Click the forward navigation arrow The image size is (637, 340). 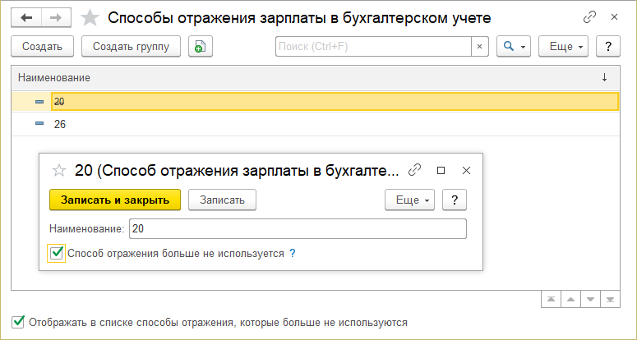point(56,17)
